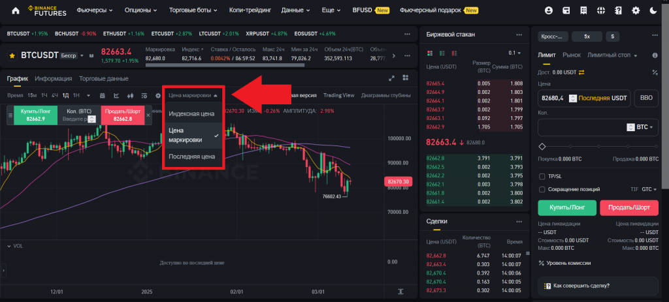
Task: Move the order quantity slider handle
Action: pos(542,147)
